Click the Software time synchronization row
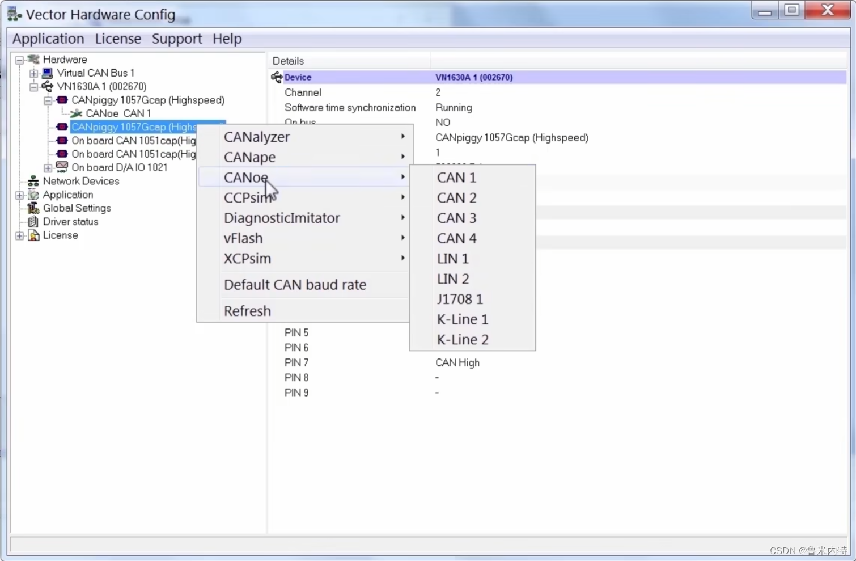The image size is (856, 561). click(x=558, y=108)
